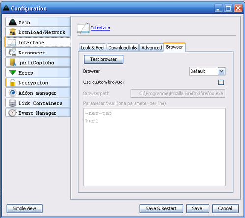
Task: Open the Reconnect settings section
Action: (38, 53)
